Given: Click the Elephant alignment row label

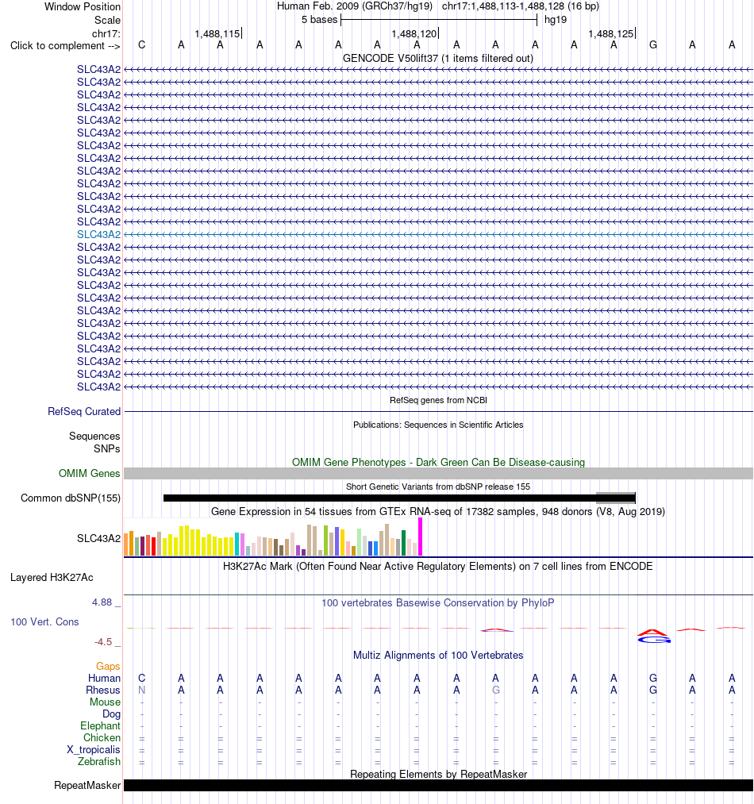Looking at the screenshot, I should (101, 725).
